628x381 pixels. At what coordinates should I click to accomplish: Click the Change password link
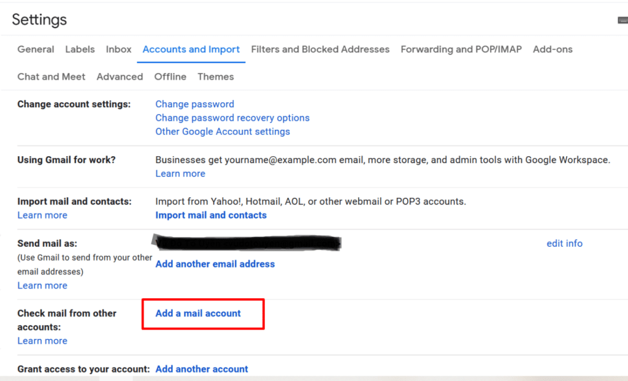[194, 104]
